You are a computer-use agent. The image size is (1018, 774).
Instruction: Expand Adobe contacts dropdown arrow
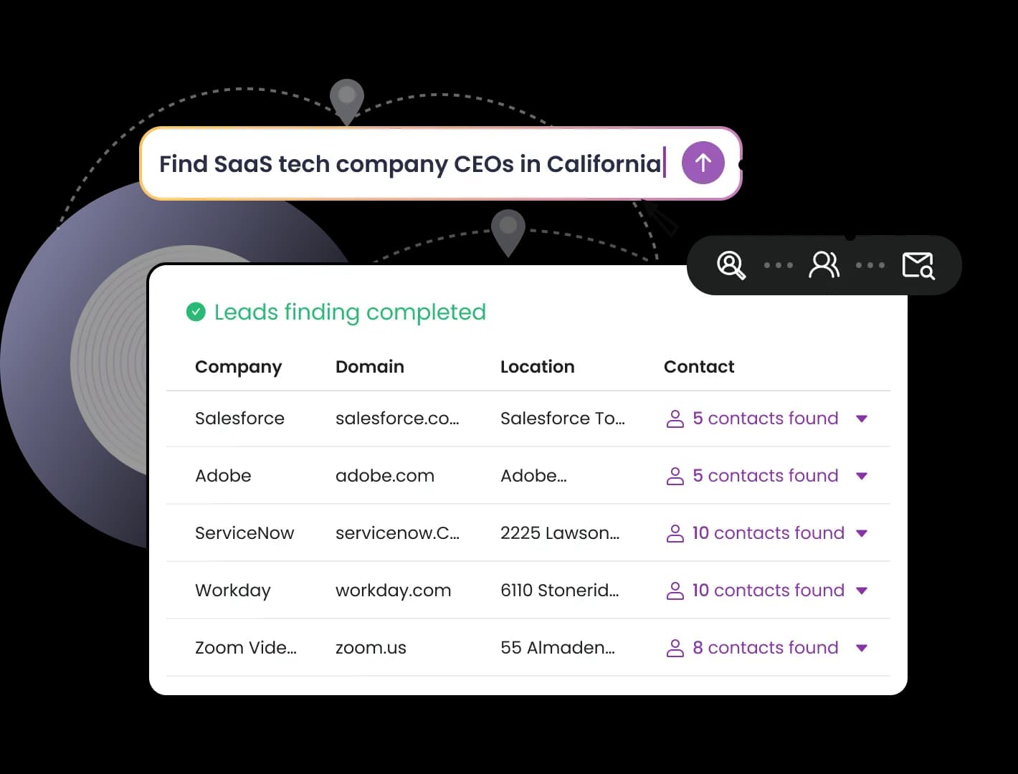862,476
